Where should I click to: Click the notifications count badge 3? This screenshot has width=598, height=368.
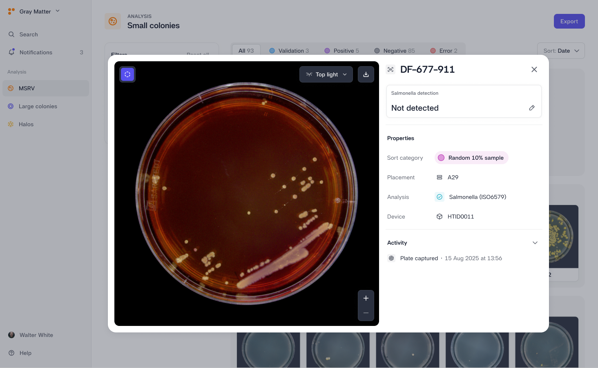pos(81,52)
